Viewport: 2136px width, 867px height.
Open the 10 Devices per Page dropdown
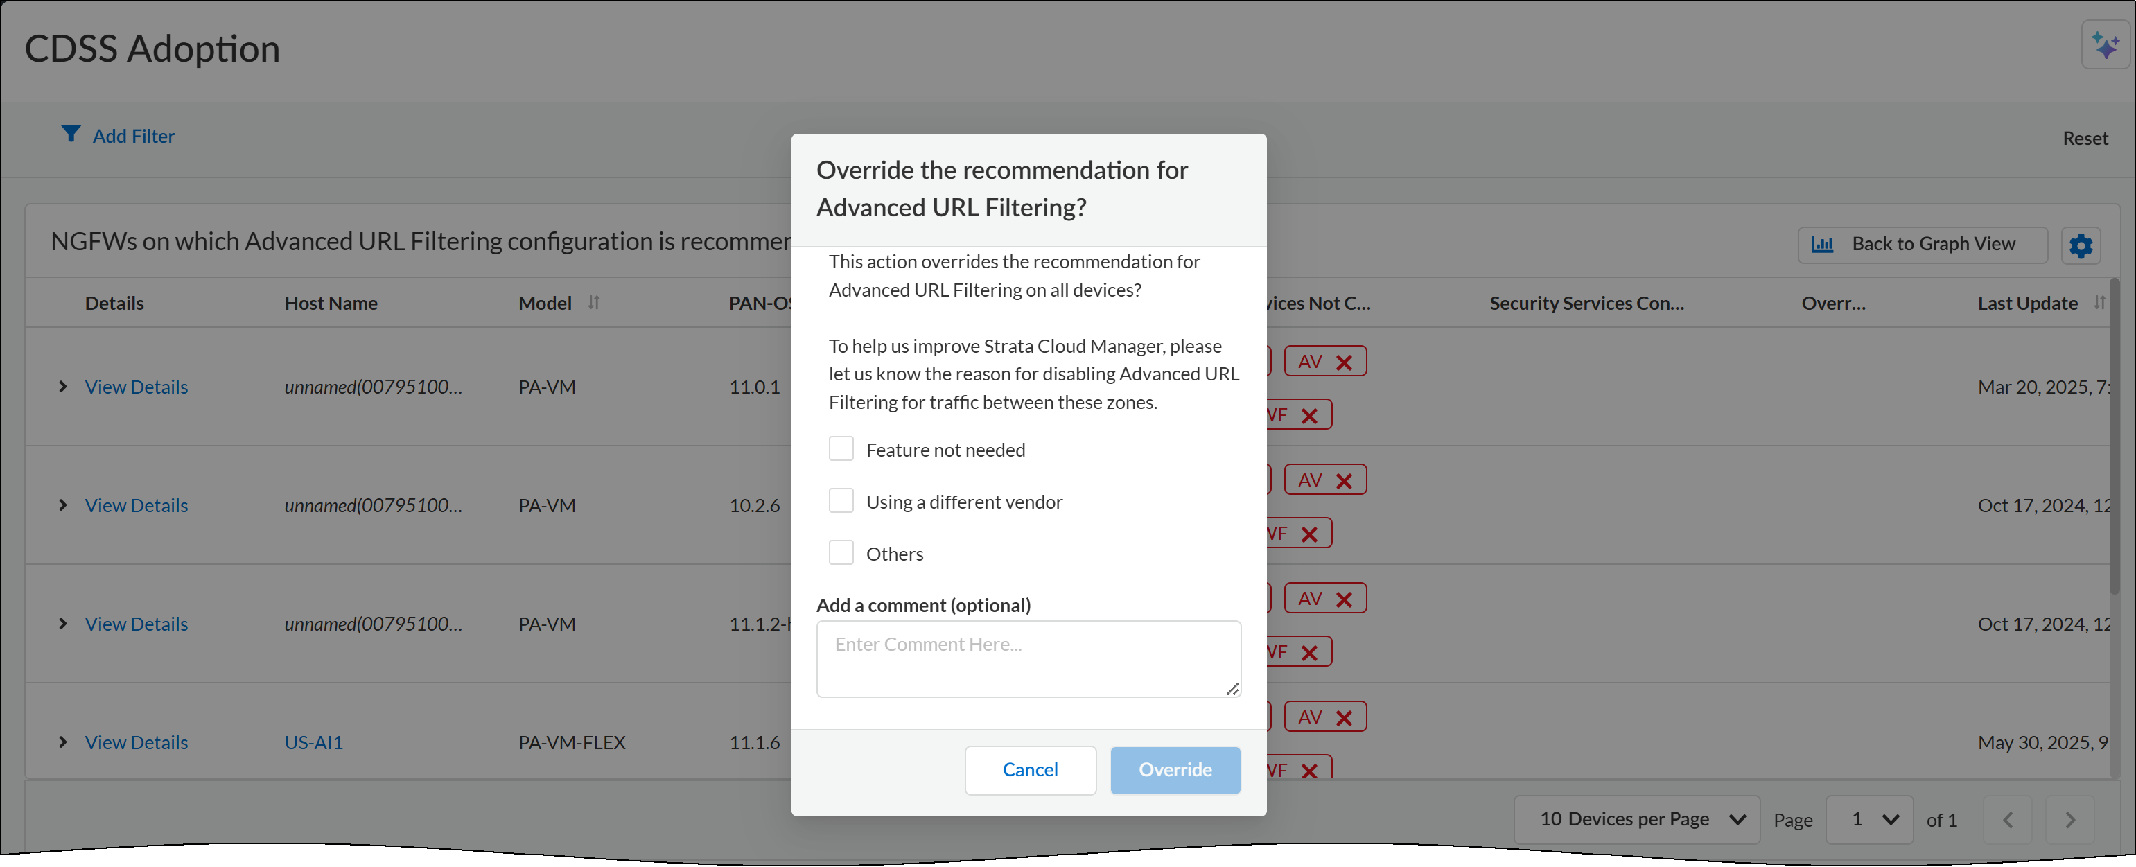(x=1636, y=820)
